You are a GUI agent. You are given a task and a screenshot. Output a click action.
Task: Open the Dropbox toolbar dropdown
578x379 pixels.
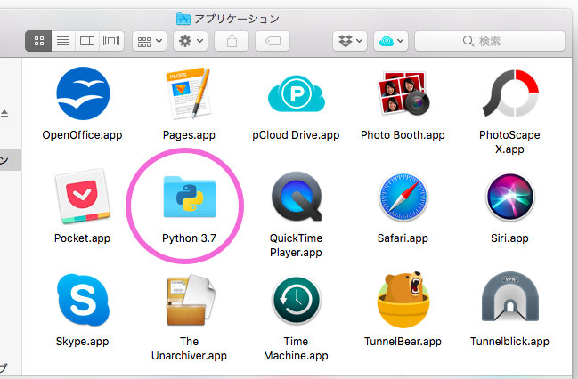[x=350, y=41]
